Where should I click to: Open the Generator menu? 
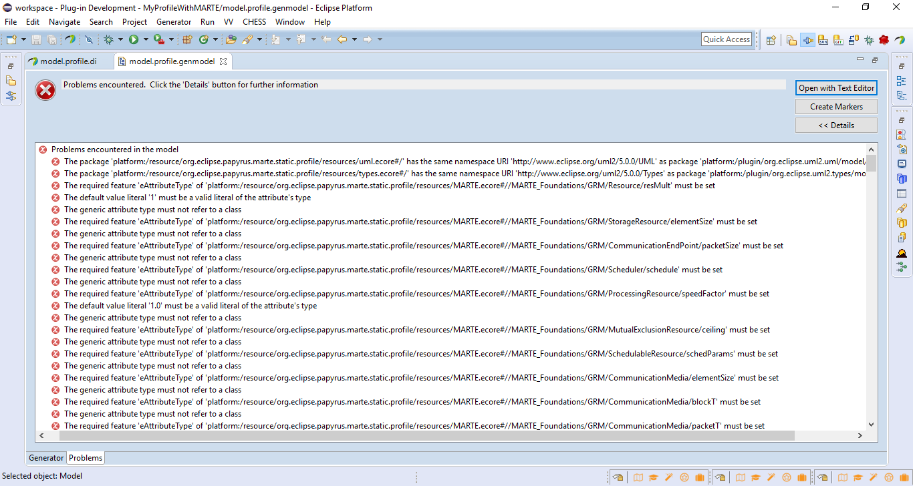pos(174,22)
